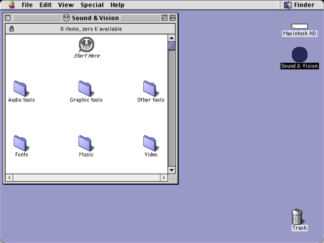Select the Video folder
The height and width of the screenshot is (243, 324).
(x=151, y=143)
